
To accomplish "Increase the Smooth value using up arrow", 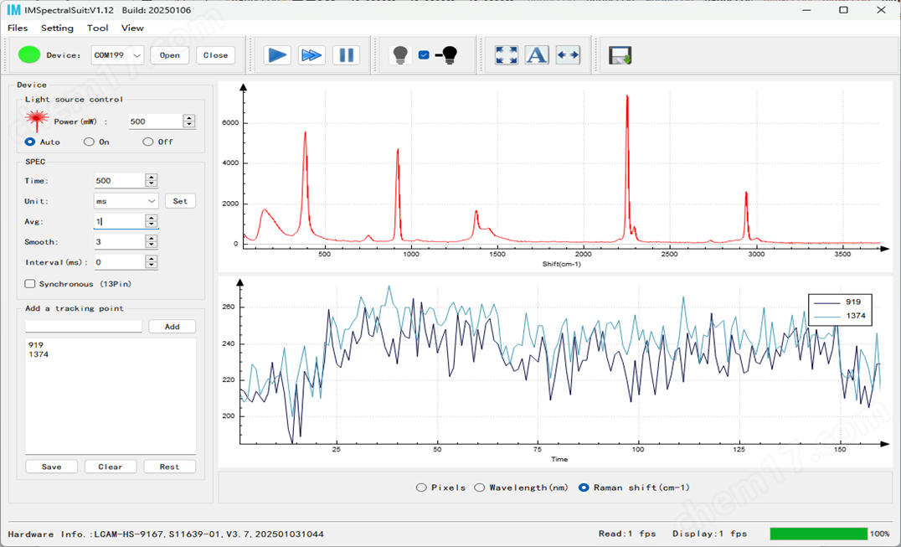I will tap(152, 239).
